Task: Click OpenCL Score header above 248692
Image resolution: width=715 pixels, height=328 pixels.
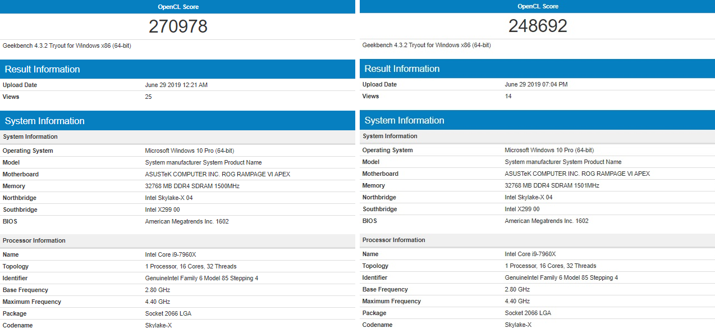Action: pyautogui.click(x=538, y=6)
